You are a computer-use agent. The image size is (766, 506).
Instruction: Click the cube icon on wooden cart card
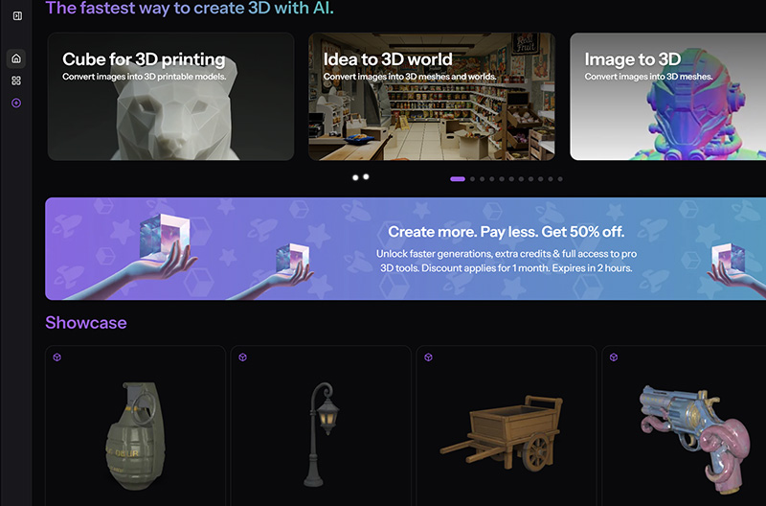click(x=428, y=357)
